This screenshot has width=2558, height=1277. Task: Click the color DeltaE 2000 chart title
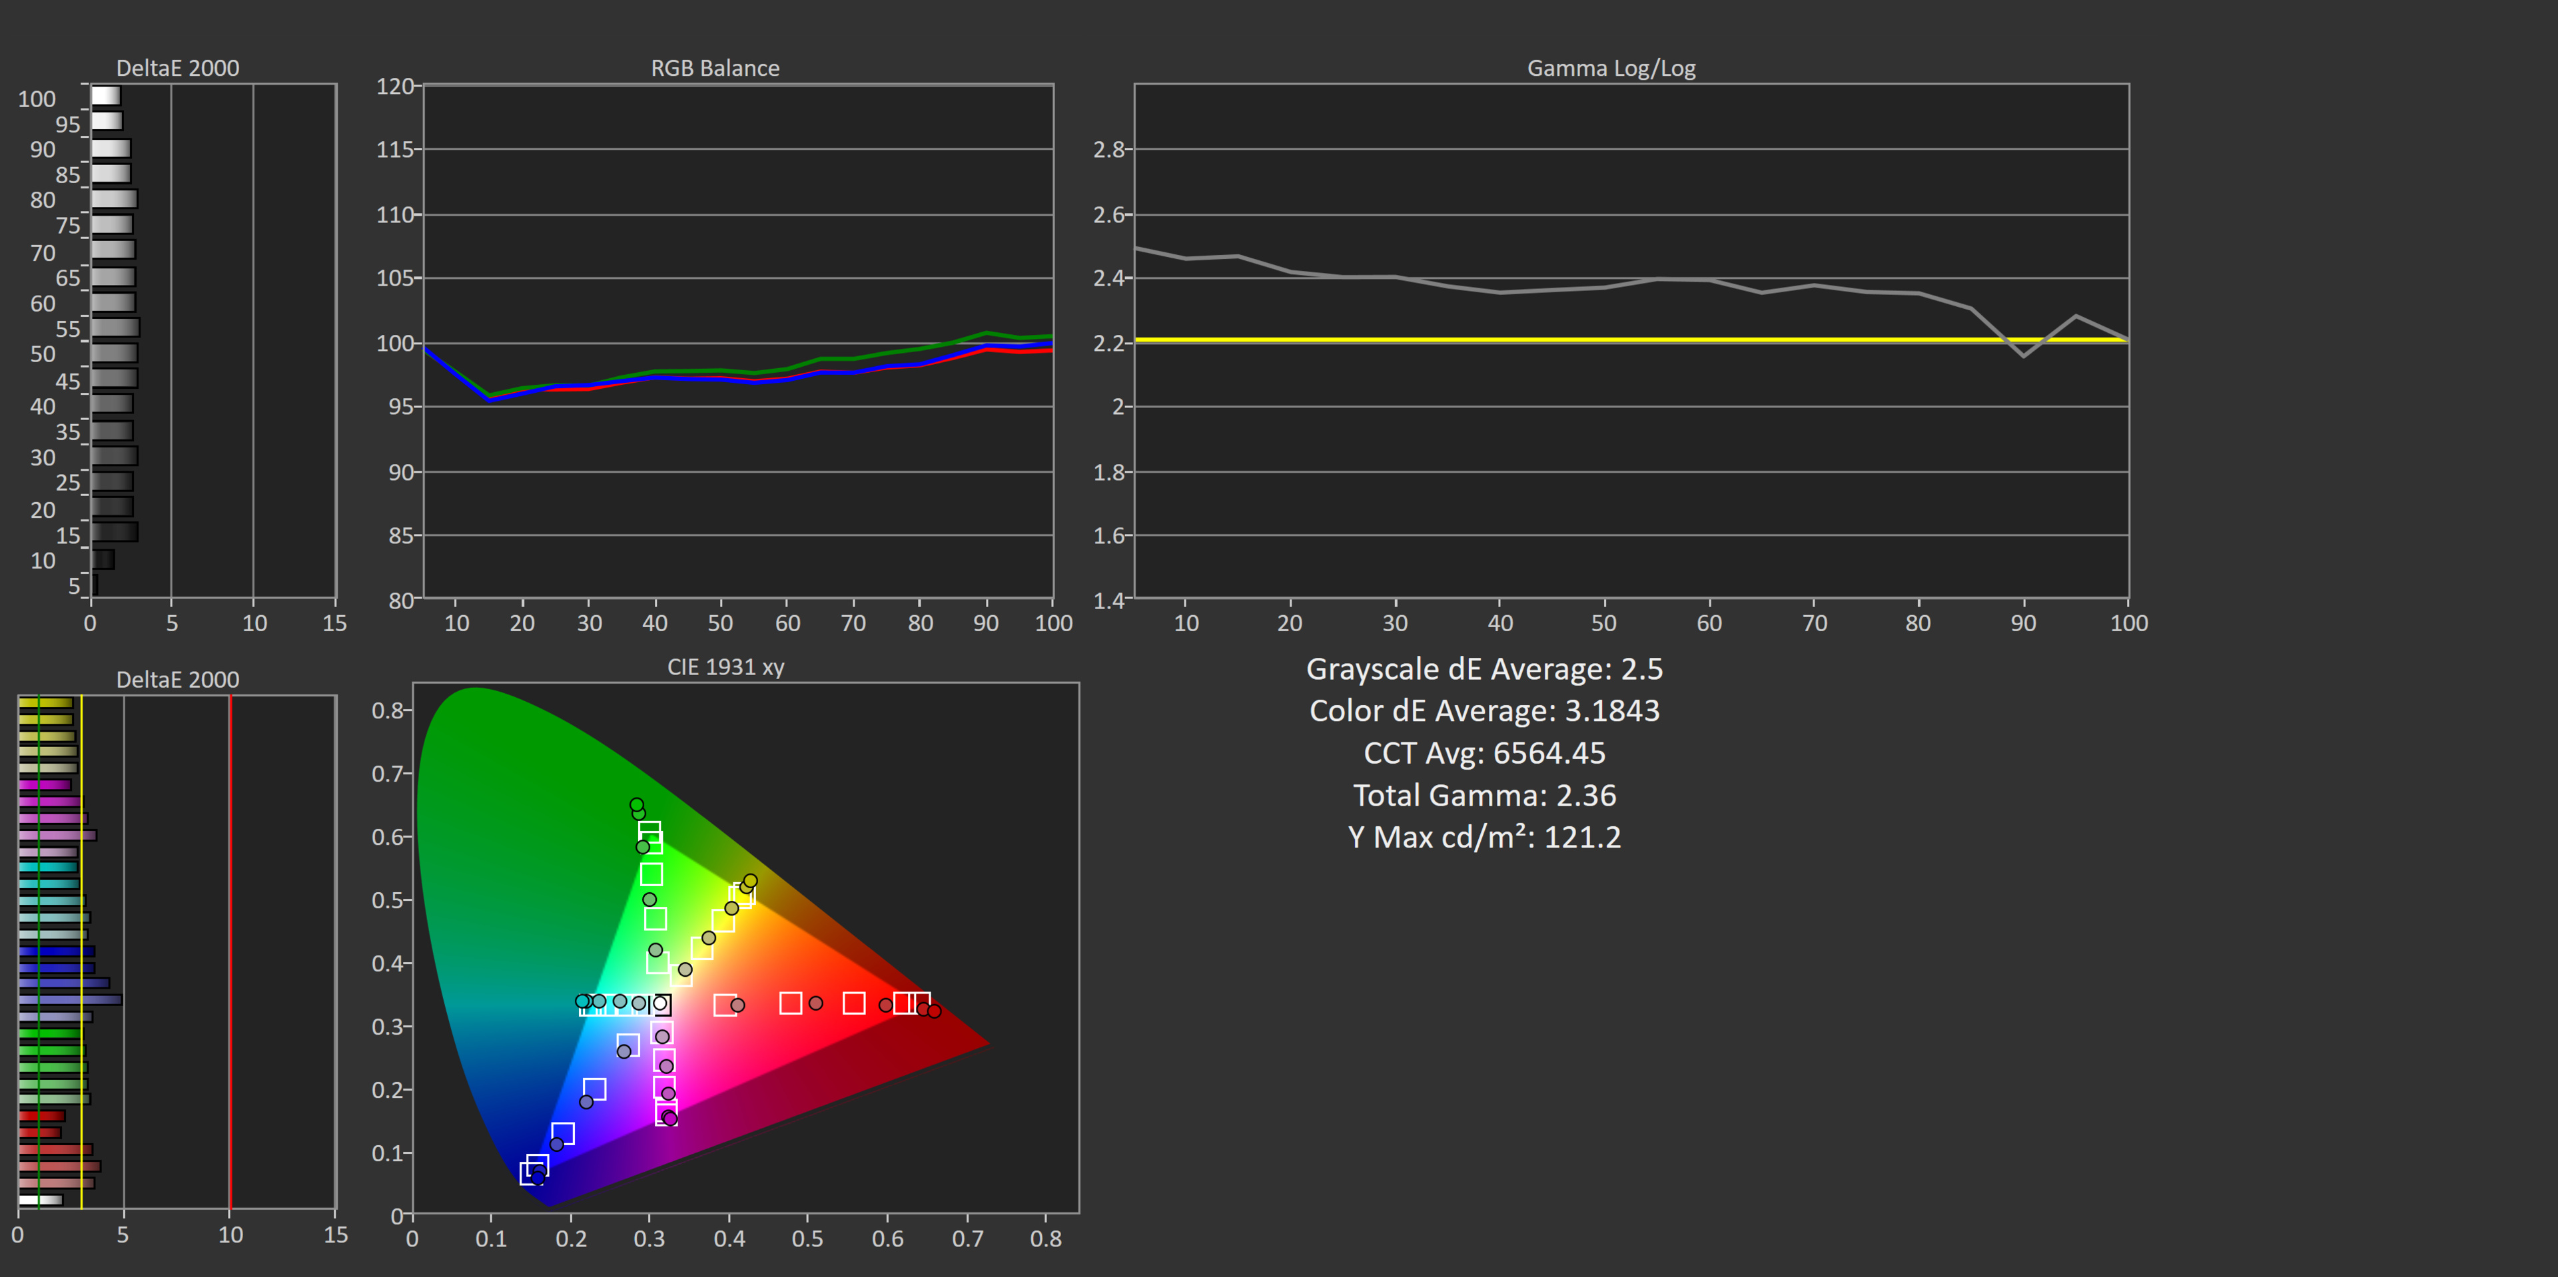(x=177, y=680)
